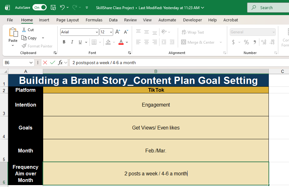Confirm entry with the green checkmark

(53, 63)
